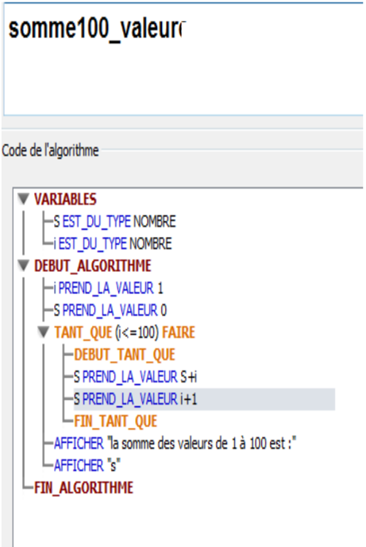366x547 pixels.
Task: Select the AFFICHER "s" line
Action: click(87, 465)
